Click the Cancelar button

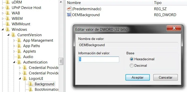166,77
